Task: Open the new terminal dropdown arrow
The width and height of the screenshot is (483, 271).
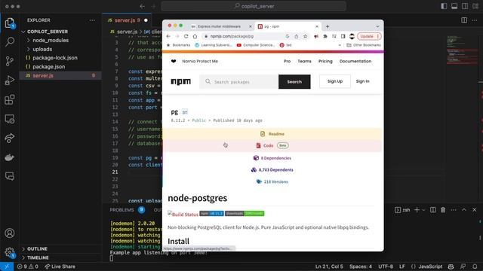Action: (423, 210)
